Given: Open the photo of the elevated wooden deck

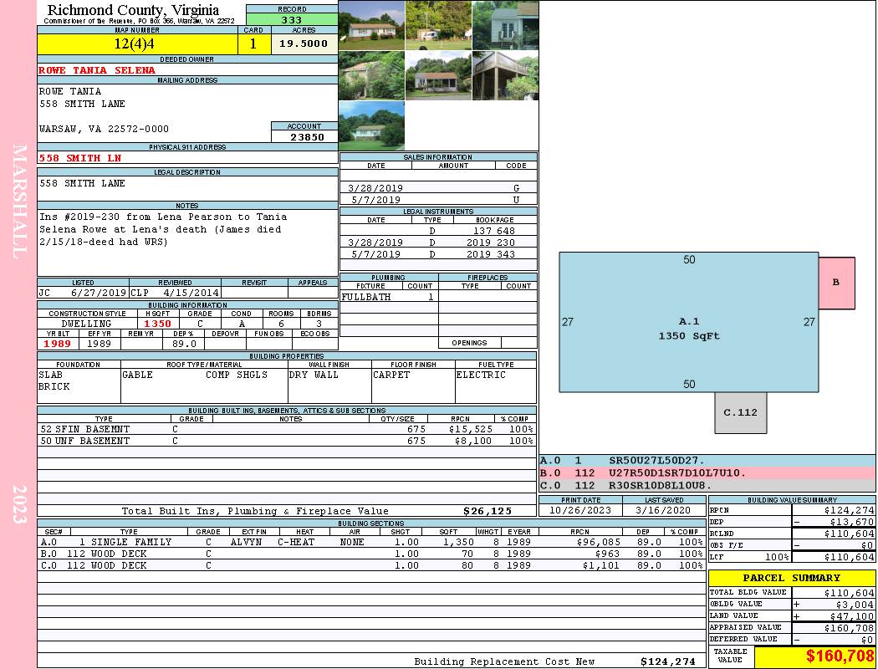Looking at the screenshot, I should pos(505,75).
